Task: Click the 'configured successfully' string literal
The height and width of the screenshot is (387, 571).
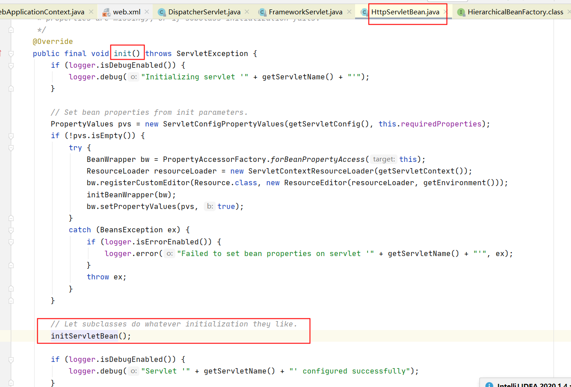Action: tap(349, 371)
